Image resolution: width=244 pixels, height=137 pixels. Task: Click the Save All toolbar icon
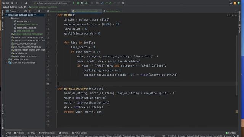[8, 3]
